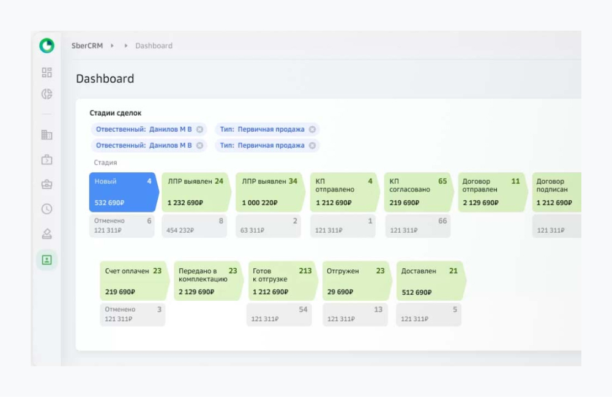Select the briefcase deals icon in sidebar
Screen dimensions: 612x397
click(x=47, y=184)
